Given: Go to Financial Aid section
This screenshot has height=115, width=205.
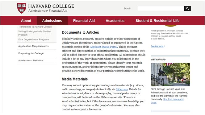Looking at the screenshot, I should coord(84,21).
